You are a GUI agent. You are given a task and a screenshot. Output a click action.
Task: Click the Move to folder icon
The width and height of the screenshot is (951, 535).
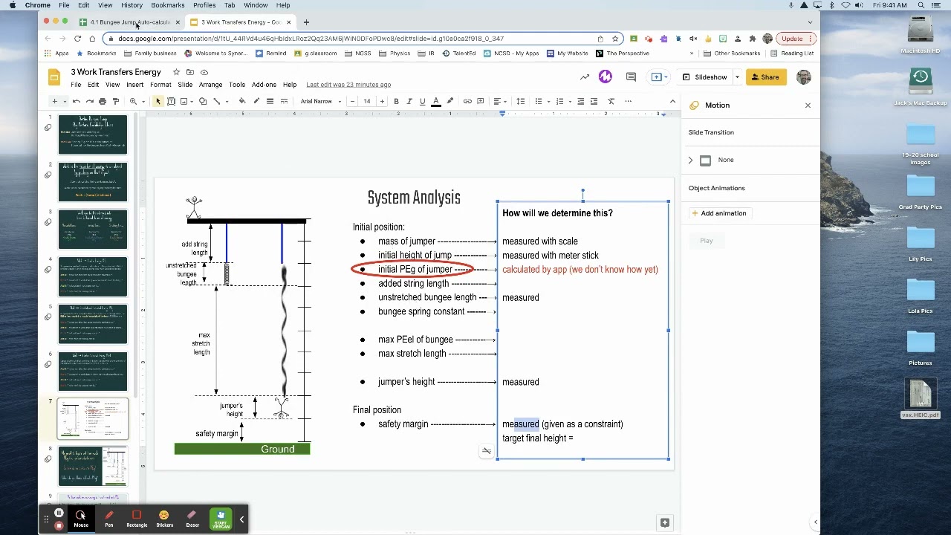point(190,72)
